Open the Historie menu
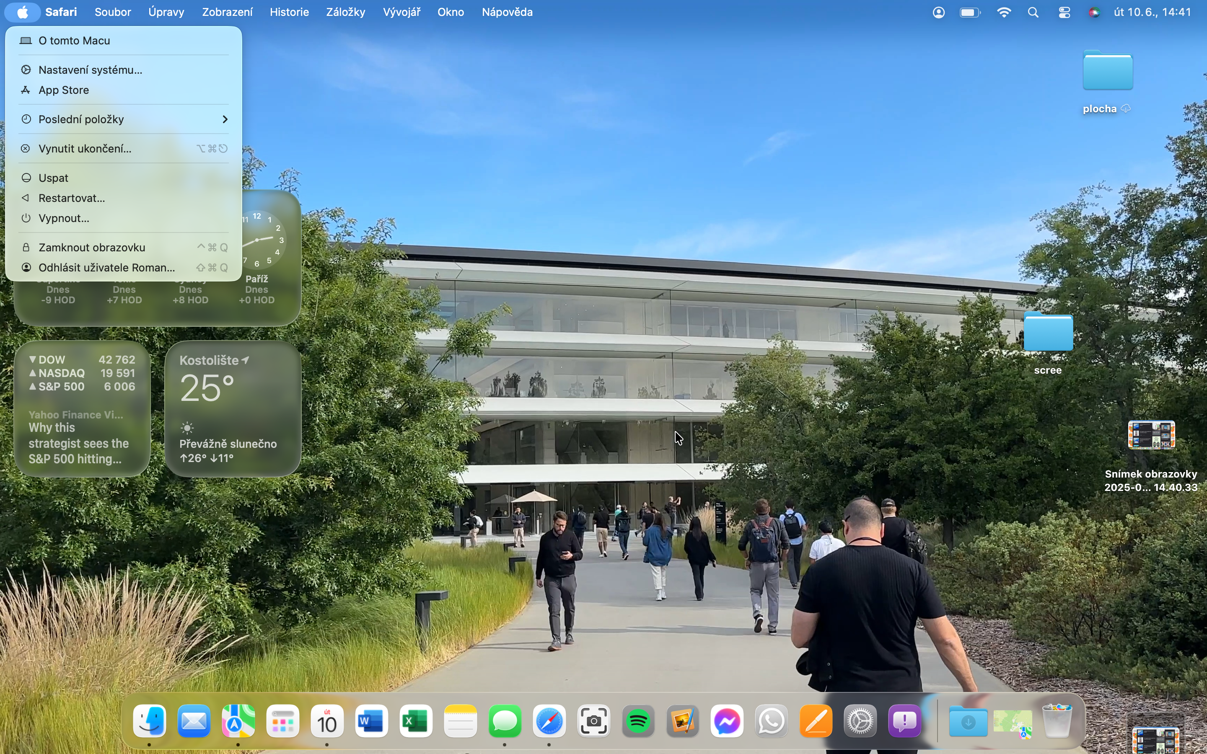This screenshot has width=1207, height=754. click(289, 12)
